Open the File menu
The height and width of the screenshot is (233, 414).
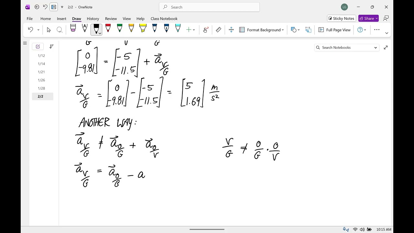[29, 18]
